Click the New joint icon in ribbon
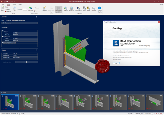 pyautogui.click(x=2, y=9)
